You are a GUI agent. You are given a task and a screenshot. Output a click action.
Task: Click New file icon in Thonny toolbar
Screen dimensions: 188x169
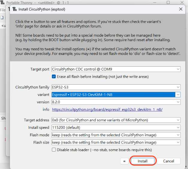(2, 18)
